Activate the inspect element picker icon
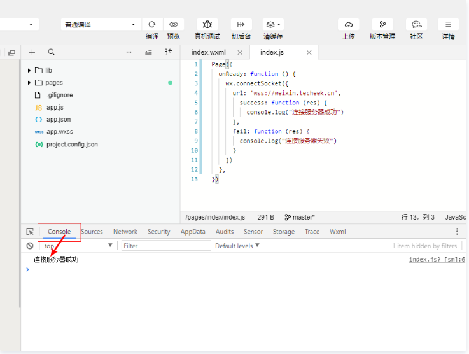 click(x=30, y=232)
